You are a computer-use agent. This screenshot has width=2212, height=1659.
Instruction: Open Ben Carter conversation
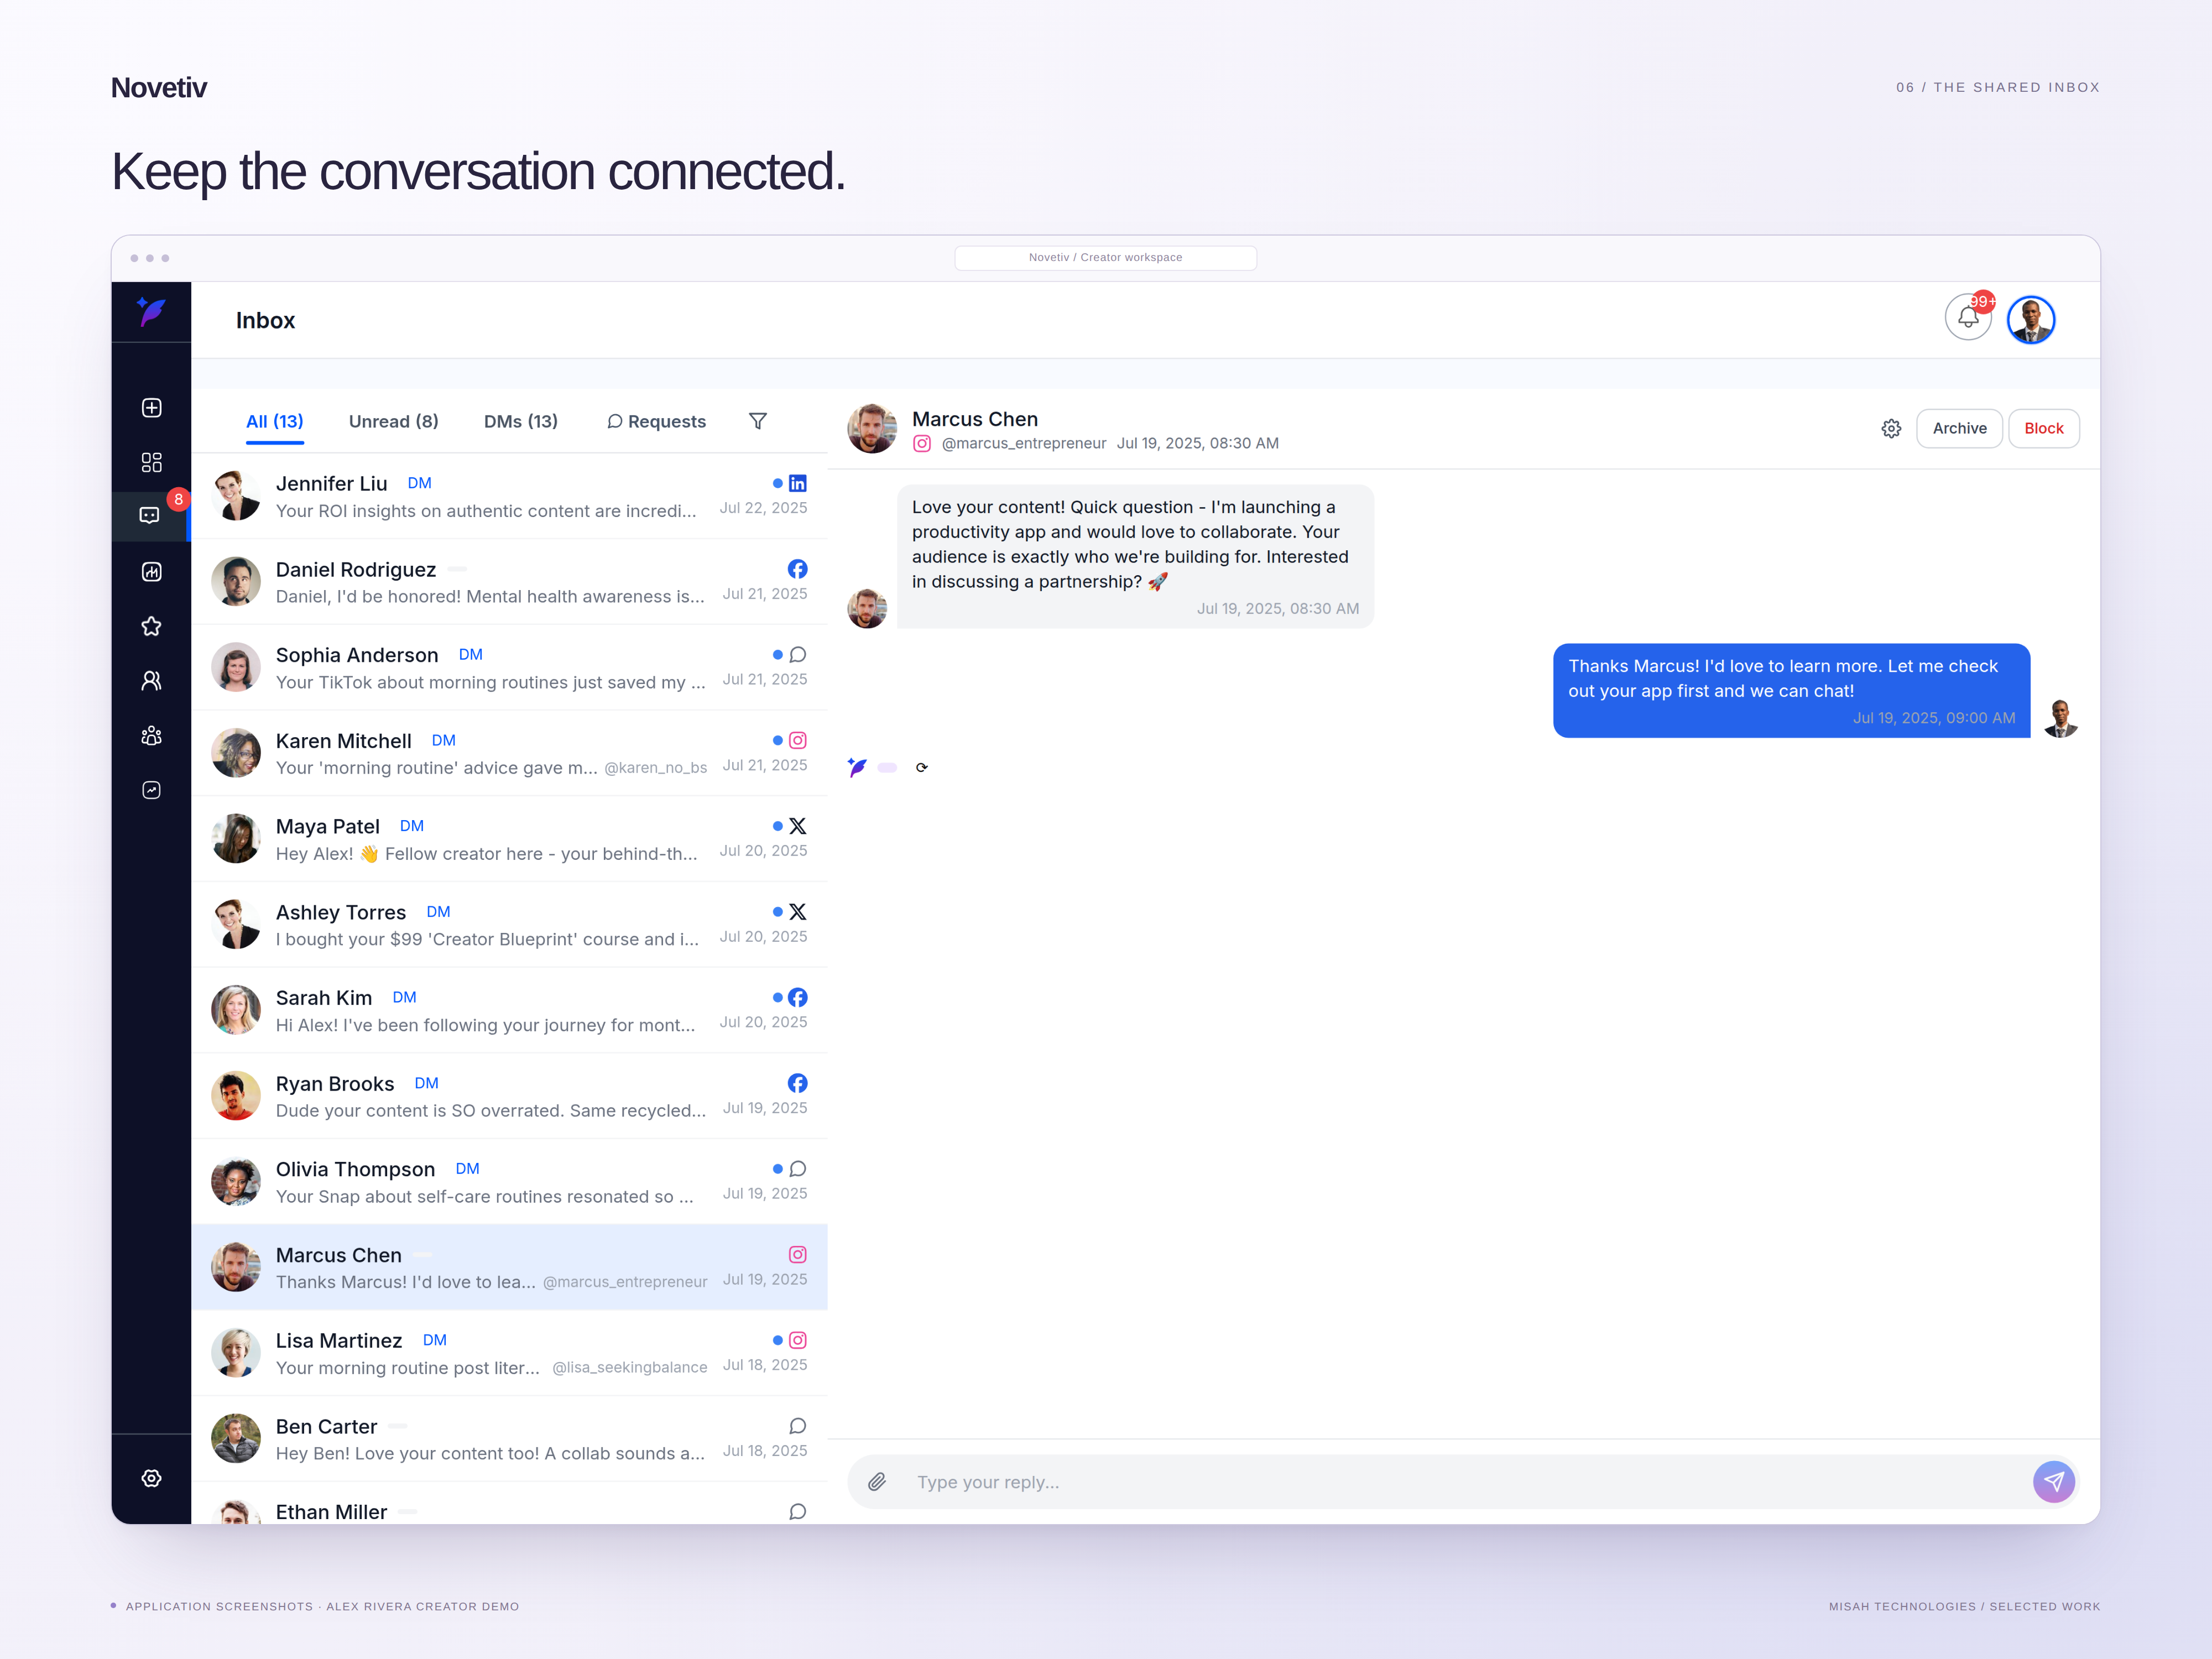pos(509,1439)
